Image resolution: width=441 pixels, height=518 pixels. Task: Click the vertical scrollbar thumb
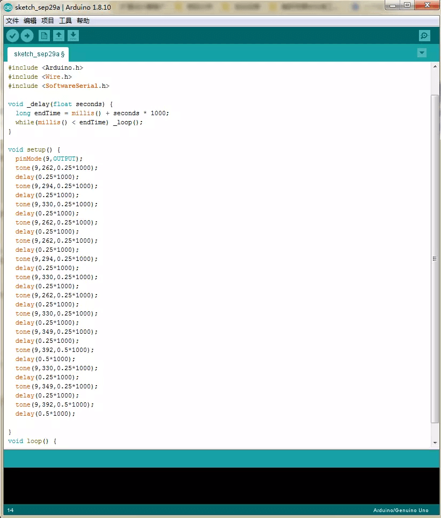[435, 259]
